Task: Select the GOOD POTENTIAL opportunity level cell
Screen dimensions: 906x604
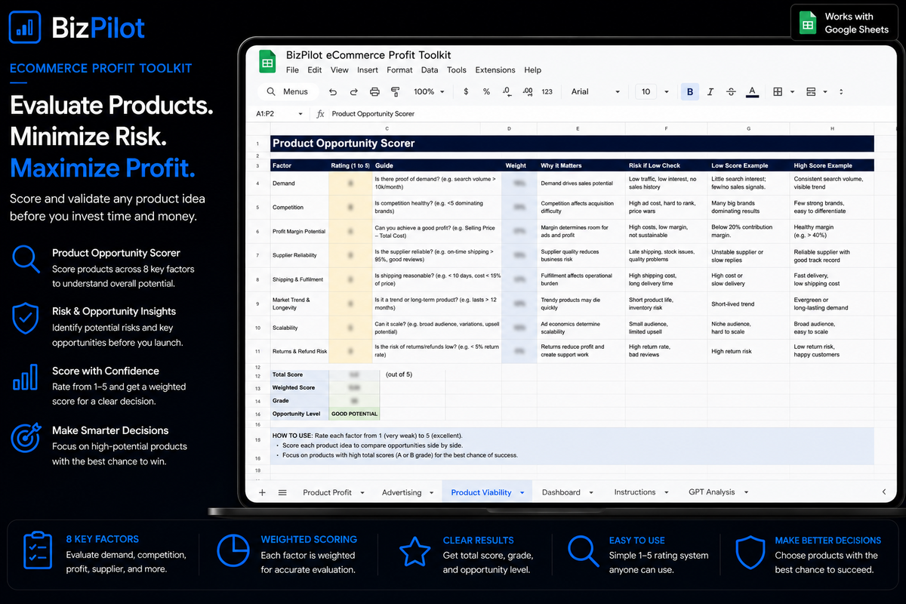Action: pos(354,414)
